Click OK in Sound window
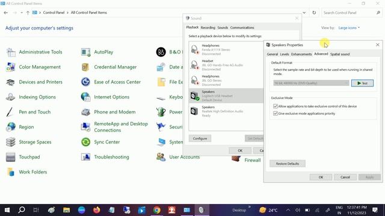This screenshot has height=216, width=385. point(240,151)
